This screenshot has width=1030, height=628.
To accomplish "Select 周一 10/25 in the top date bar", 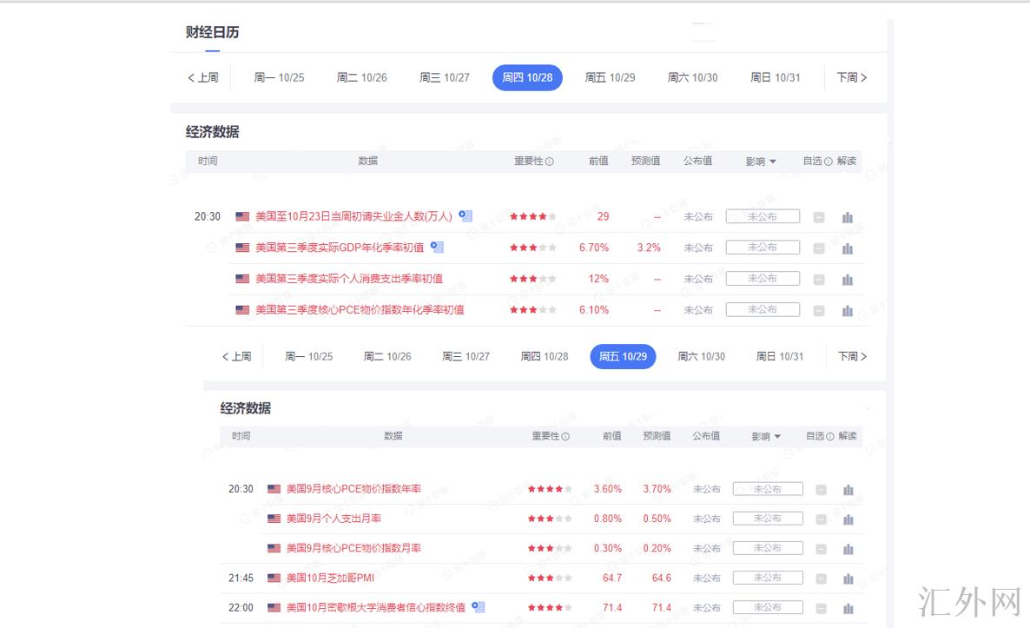I will pos(279,77).
